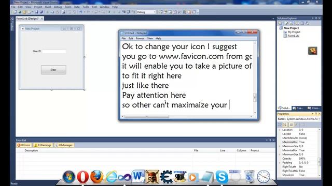Open the Opera browser from the dock
The width and height of the screenshot is (332, 186).
pyautogui.click(x=83, y=176)
